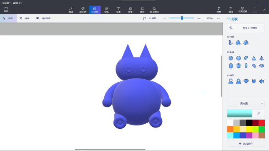Click the eyedropper color picker icon
The image size is (269, 151).
pyautogui.click(x=259, y=113)
